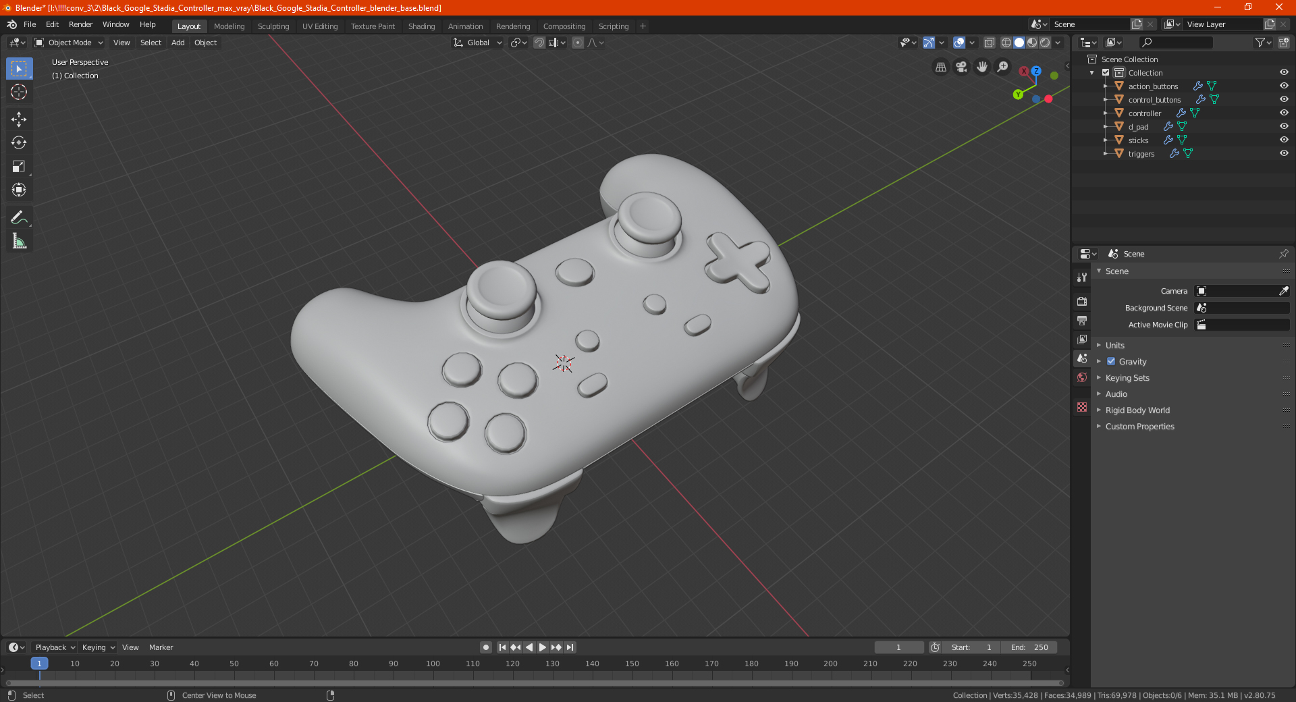Open the pivot point dropdown

[519, 43]
